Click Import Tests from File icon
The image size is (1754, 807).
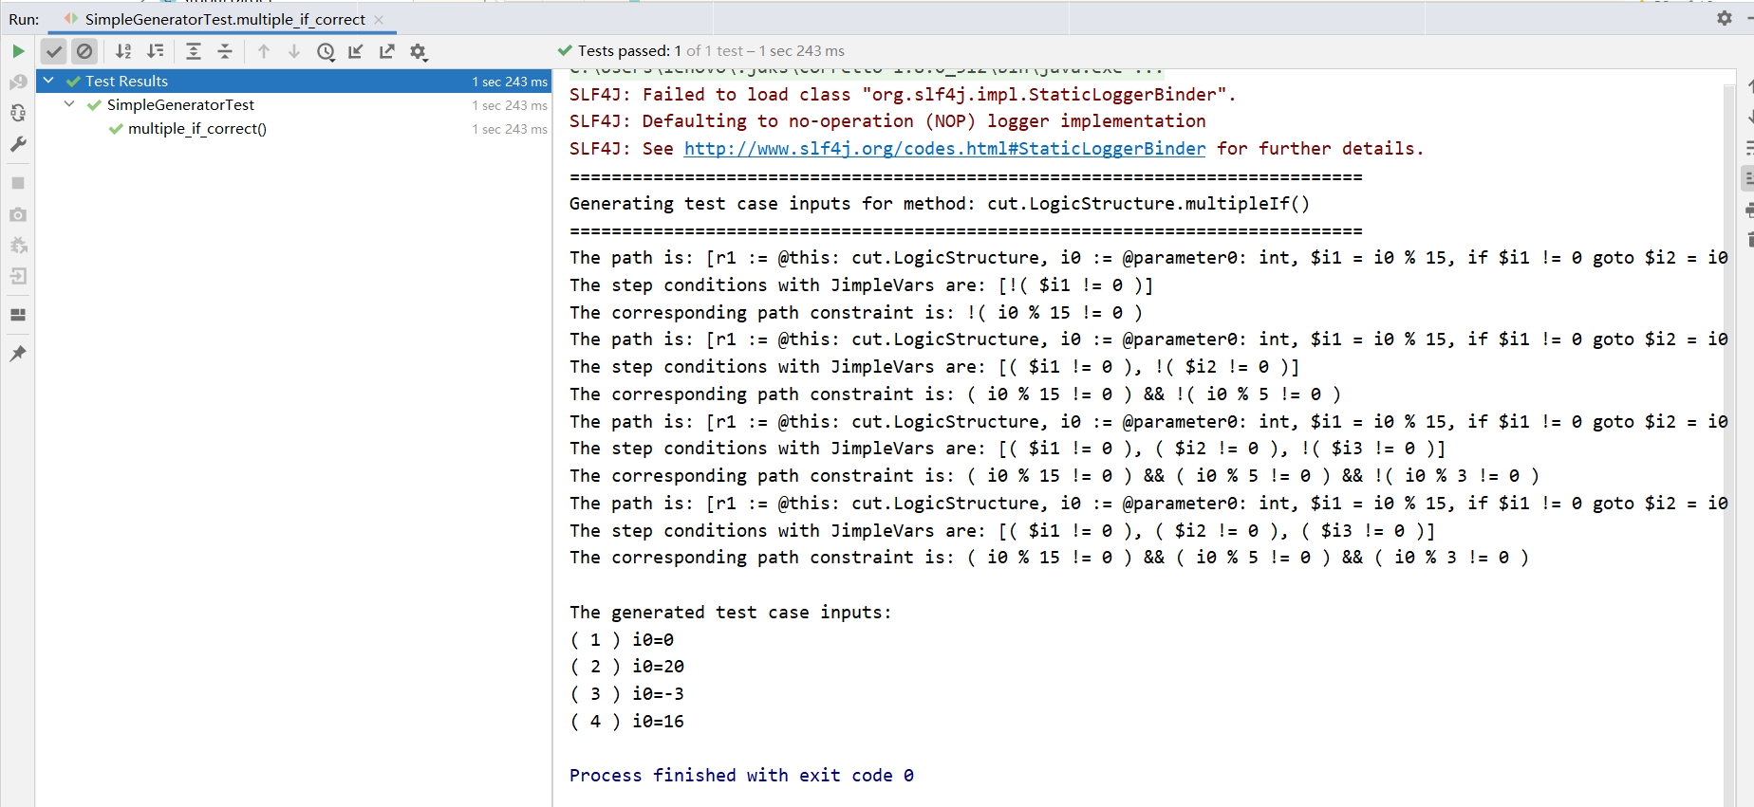click(356, 51)
